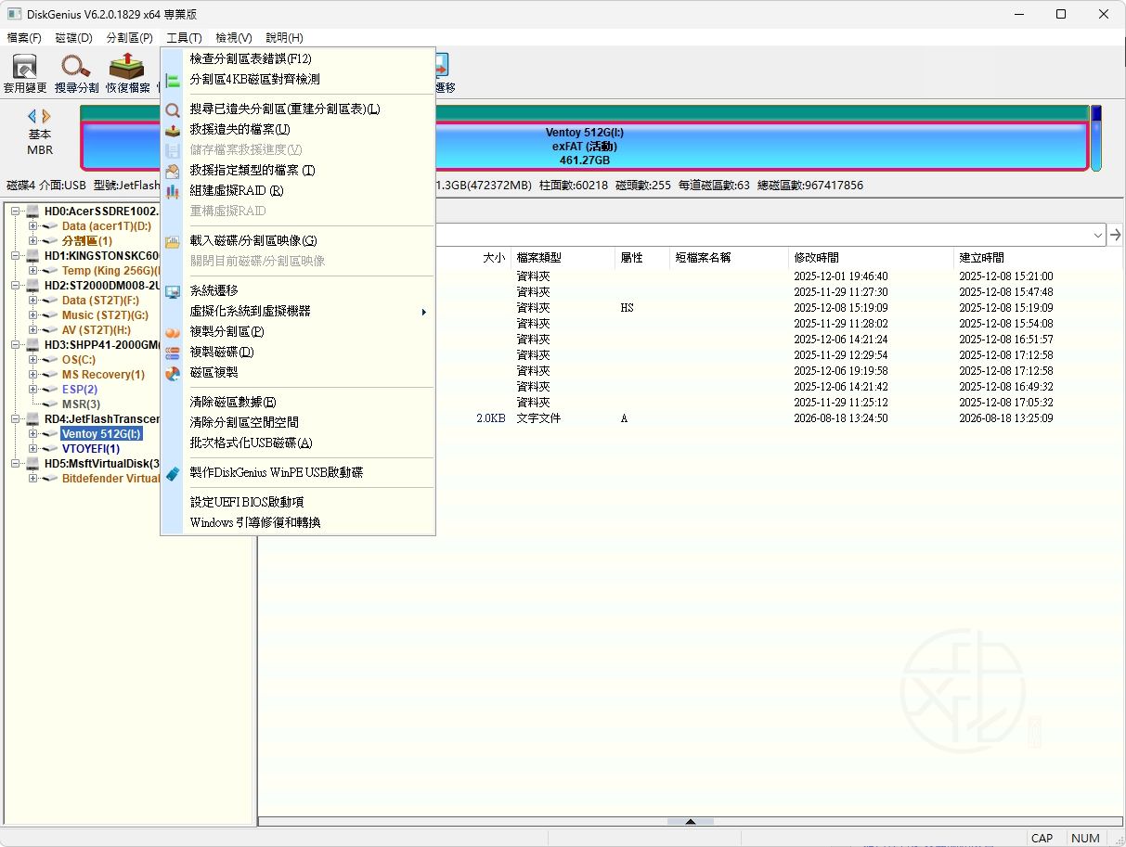Image resolution: width=1126 pixels, height=847 pixels.
Task: Click the pie icon beside 磁區複製
Action: pos(173,373)
